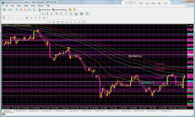Select the Arrows objects tool icon
Image resolution: width=195 pixels, height=117 pixels.
44,18
